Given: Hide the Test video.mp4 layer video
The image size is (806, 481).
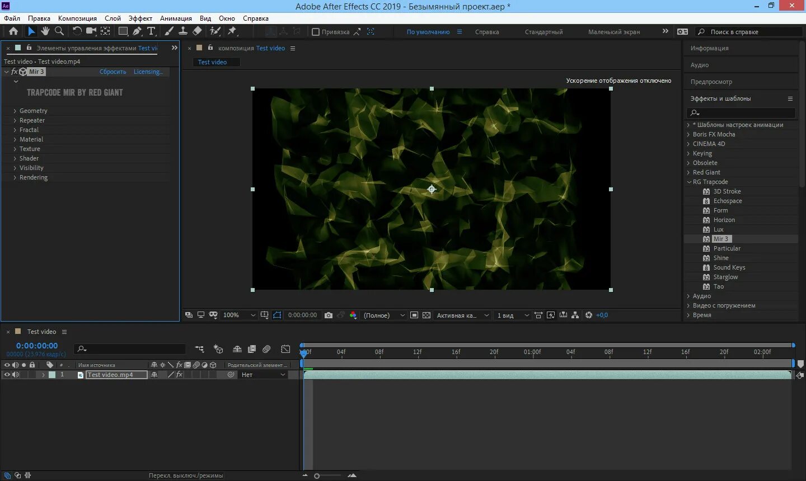Looking at the screenshot, I should point(7,375).
